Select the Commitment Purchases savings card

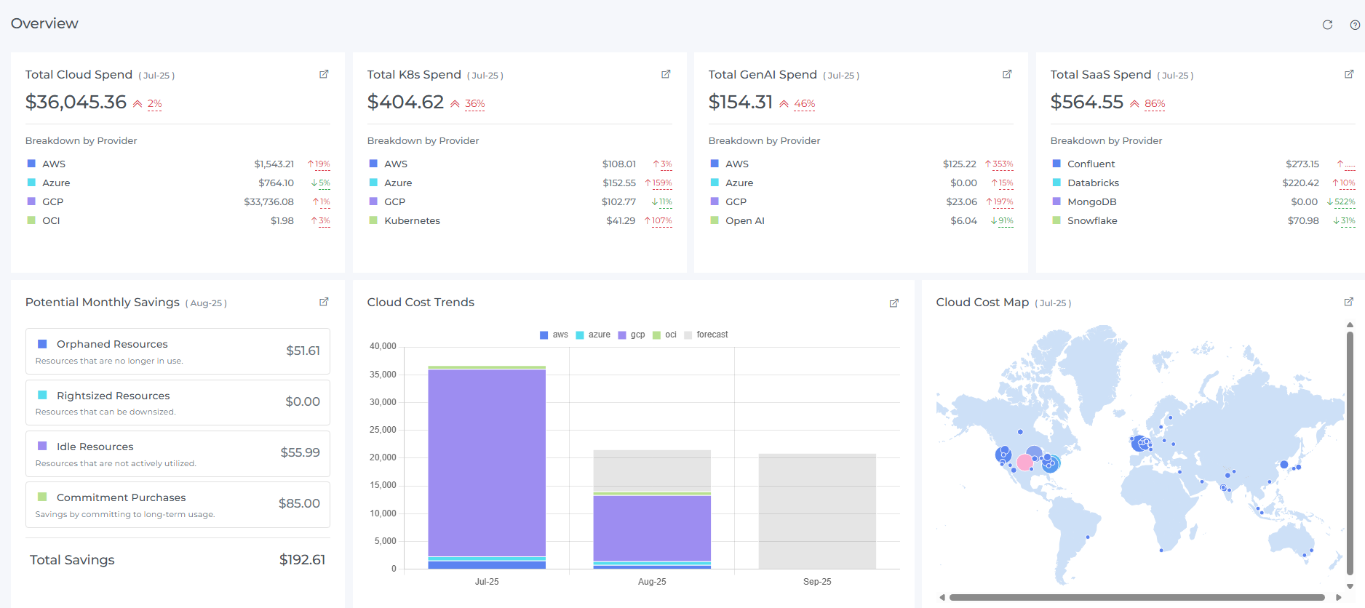[178, 505]
